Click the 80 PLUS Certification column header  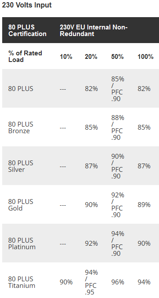[27, 30]
